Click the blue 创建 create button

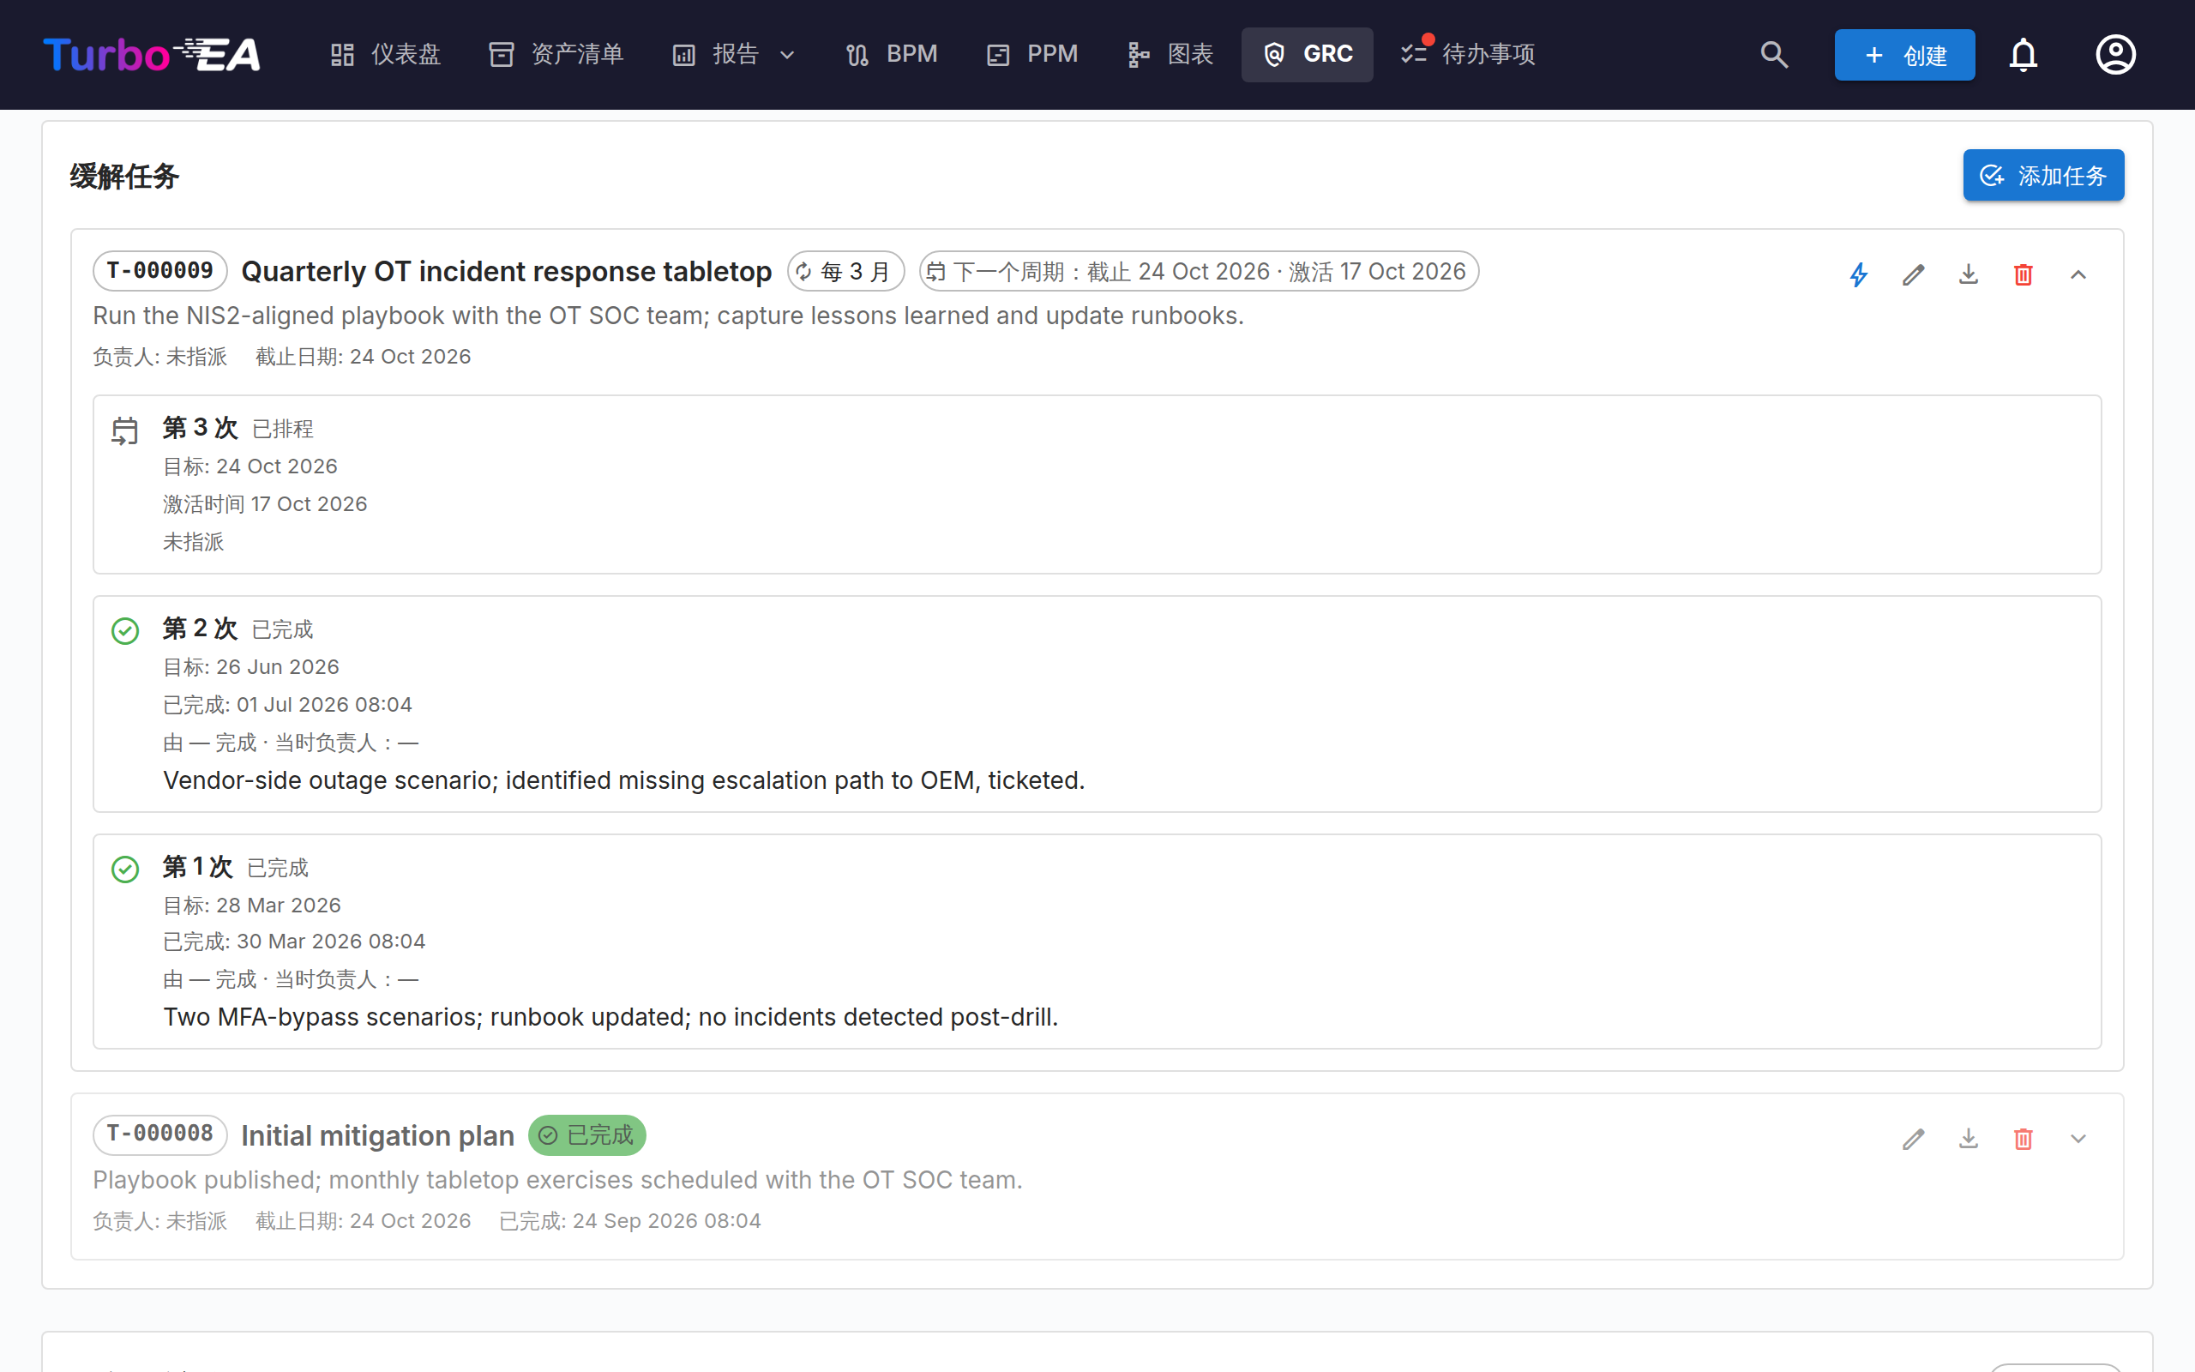[1904, 54]
